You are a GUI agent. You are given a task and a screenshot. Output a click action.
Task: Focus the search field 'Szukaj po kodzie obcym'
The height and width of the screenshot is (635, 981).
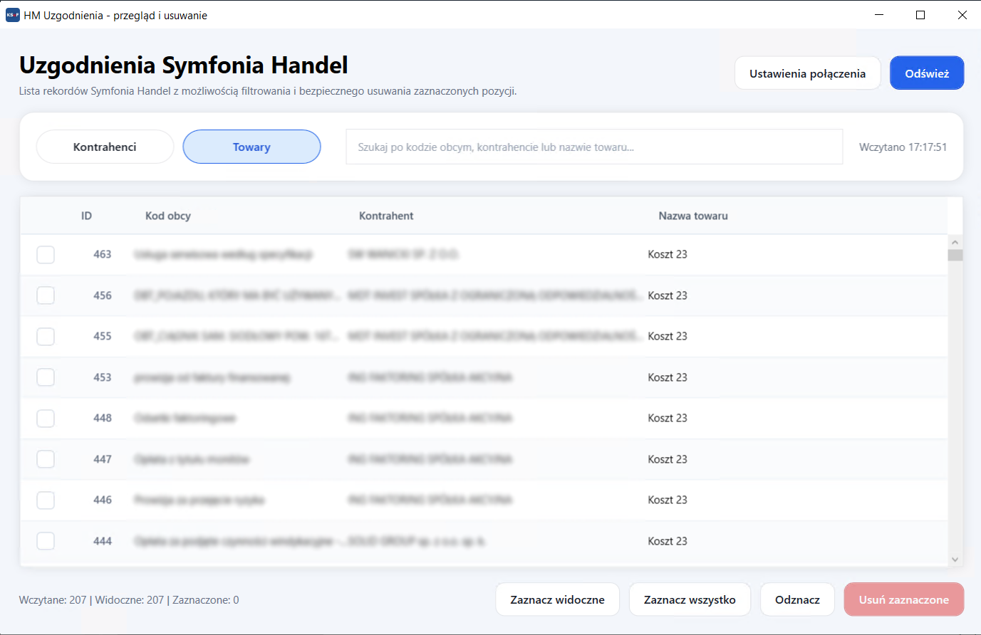point(594,147)
